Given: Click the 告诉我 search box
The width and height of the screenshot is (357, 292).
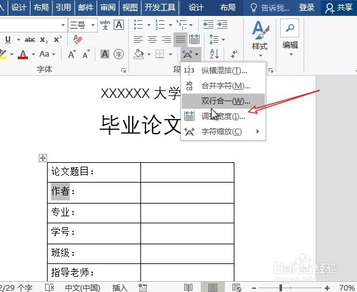Looking at the screenshot, I should click(270, 8).
